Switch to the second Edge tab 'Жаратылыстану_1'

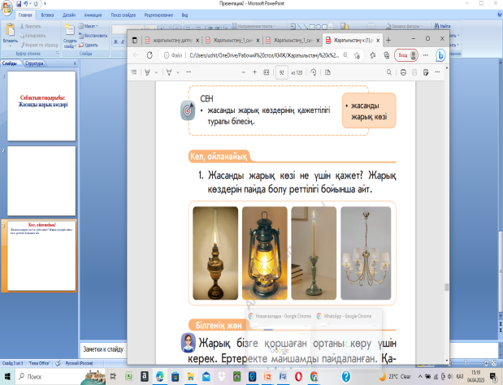232,40
